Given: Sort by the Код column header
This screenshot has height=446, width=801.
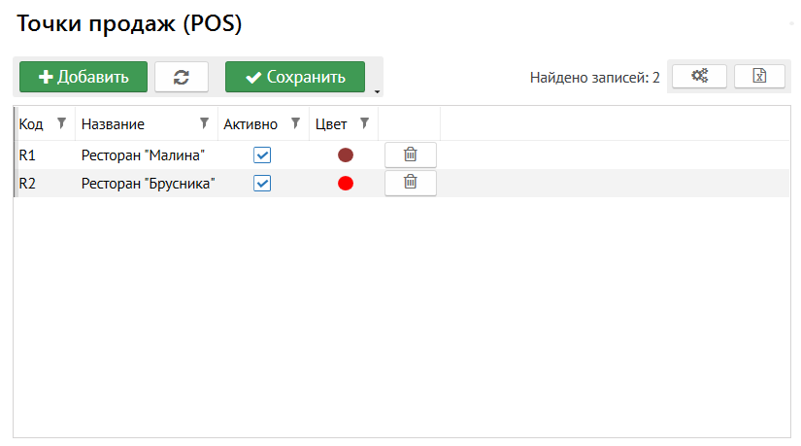Looking at the screenshot, I should pyautogui.click(x=32, y=124).
